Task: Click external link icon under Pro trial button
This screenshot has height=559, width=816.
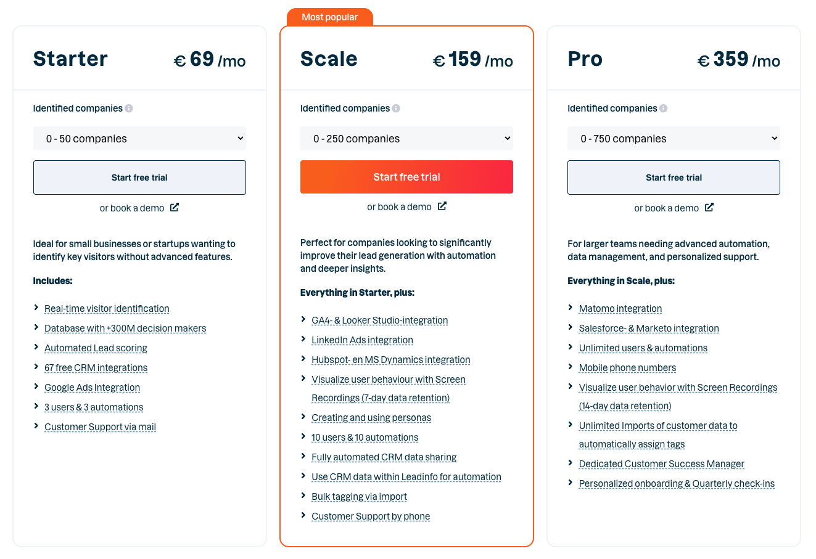Action: pos(709,208)
